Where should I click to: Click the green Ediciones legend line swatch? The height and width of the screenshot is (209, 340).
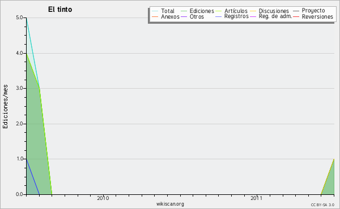184,11
